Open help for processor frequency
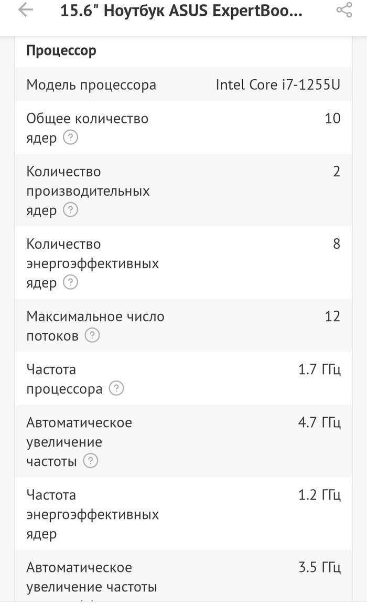This screenshot has width=367, height=604. 116,389
